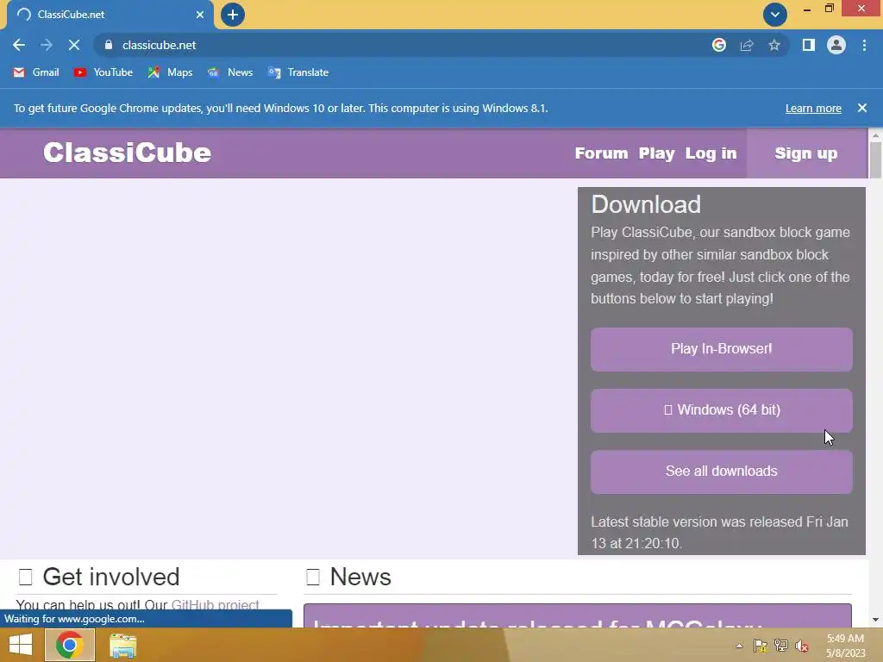Click the Google icon in address bar
The height and width of the screenshot is (662, 883).
pyautogui.click(x=719, y=45)
